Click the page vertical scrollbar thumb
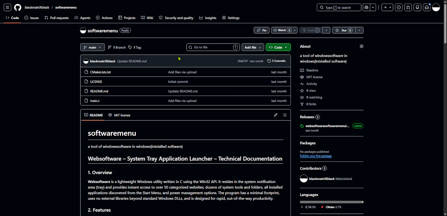 pos(445,24)
